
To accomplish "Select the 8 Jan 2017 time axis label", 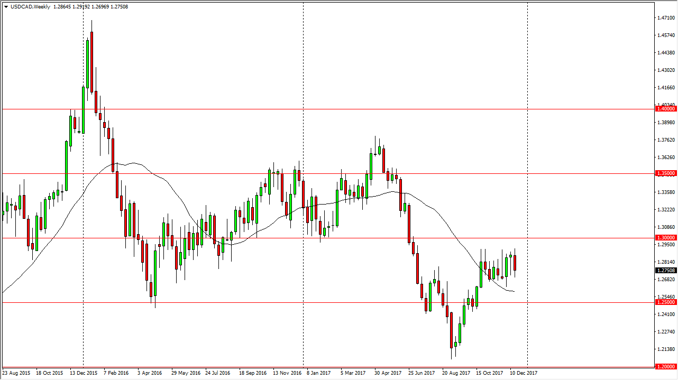I will pyautogui.click(x=318, y=373).
